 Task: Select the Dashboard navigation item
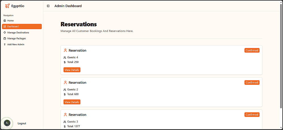(x=13, y=27)
